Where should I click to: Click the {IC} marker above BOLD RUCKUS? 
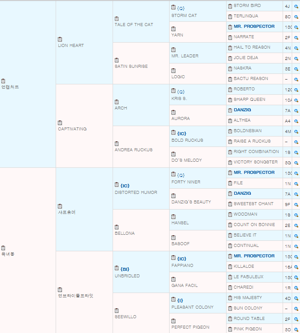pyautogui.click(x=182, y=133)
